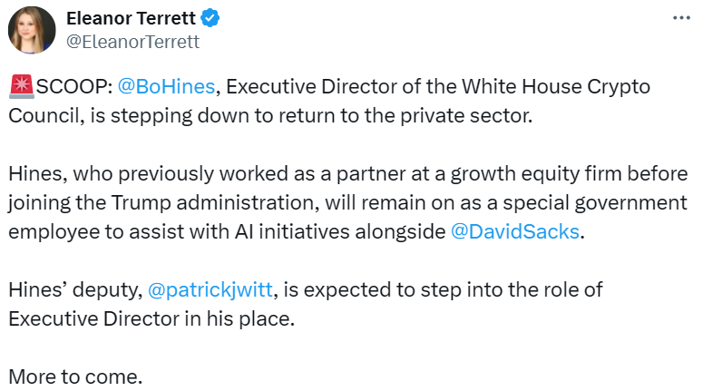Click the blue verified checkmark badge

tap(210, 18)
